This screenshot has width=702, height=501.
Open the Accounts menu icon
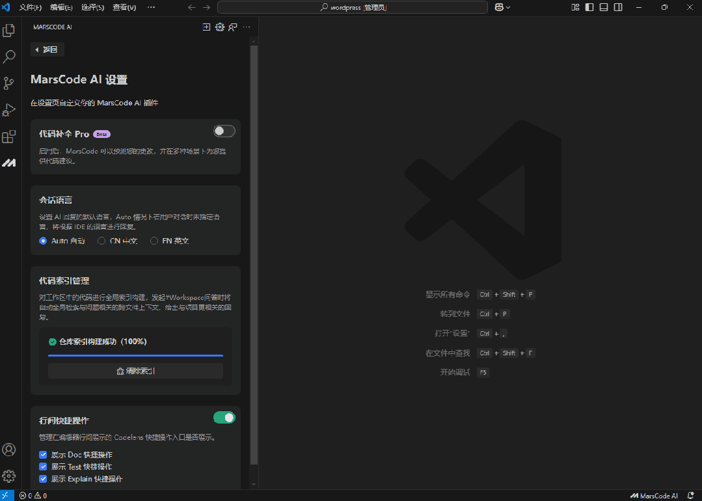(x=9, y=450)
